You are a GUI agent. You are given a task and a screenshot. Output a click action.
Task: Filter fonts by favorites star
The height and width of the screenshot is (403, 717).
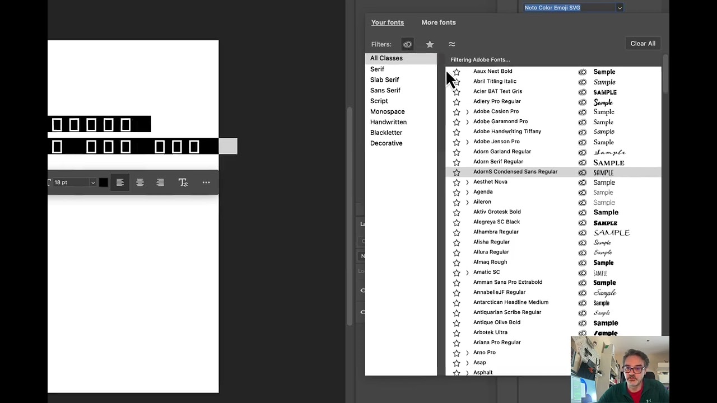(x=430, y=44)
